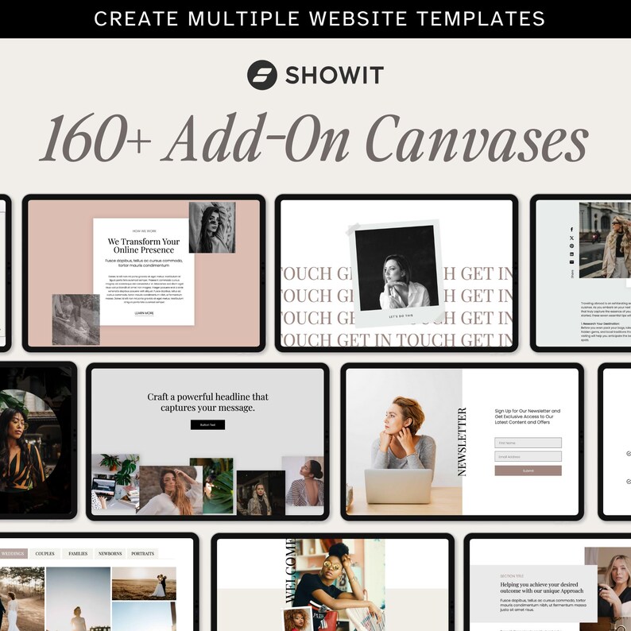Image resolution: width=631 pixels, height=631 pixels.
Task: Click the '160+ Add-On Canvases' title
Action: (314, 139)
